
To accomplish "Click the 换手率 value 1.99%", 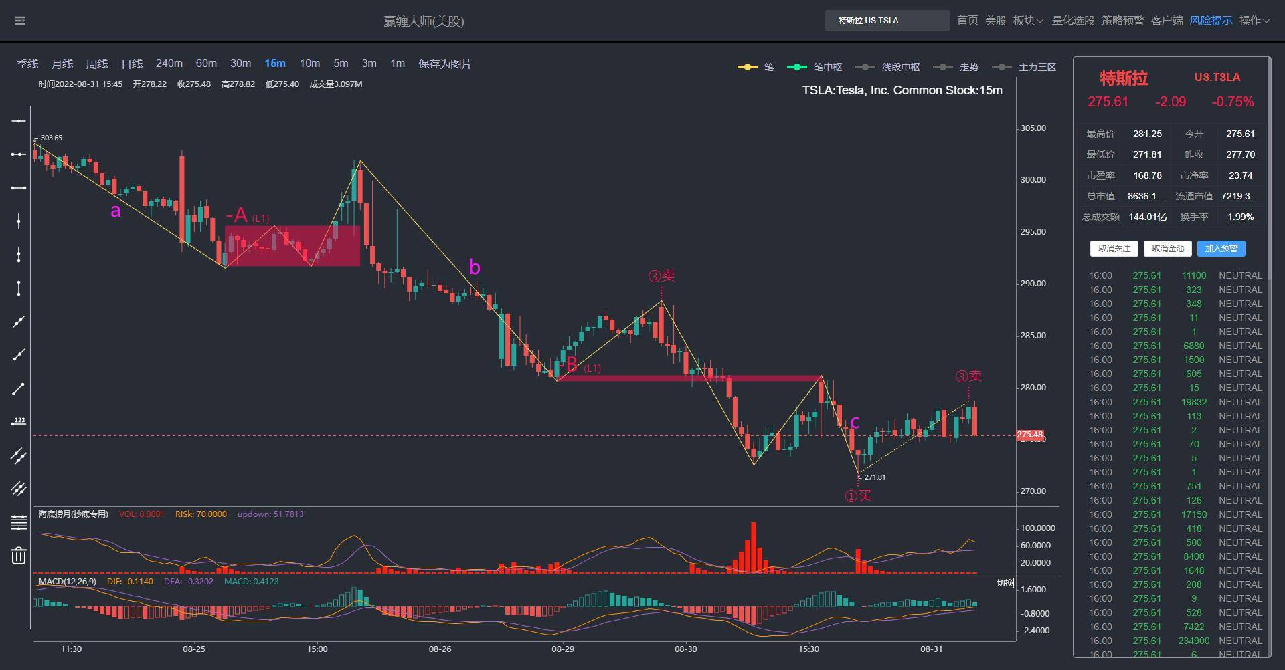I will [x=1241, y=217].
